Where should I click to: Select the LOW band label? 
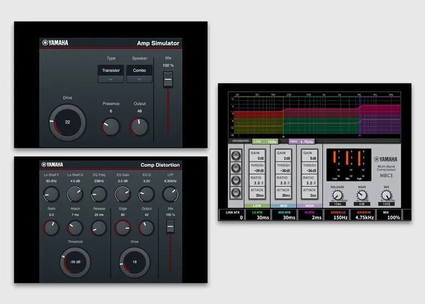[257, 206]
